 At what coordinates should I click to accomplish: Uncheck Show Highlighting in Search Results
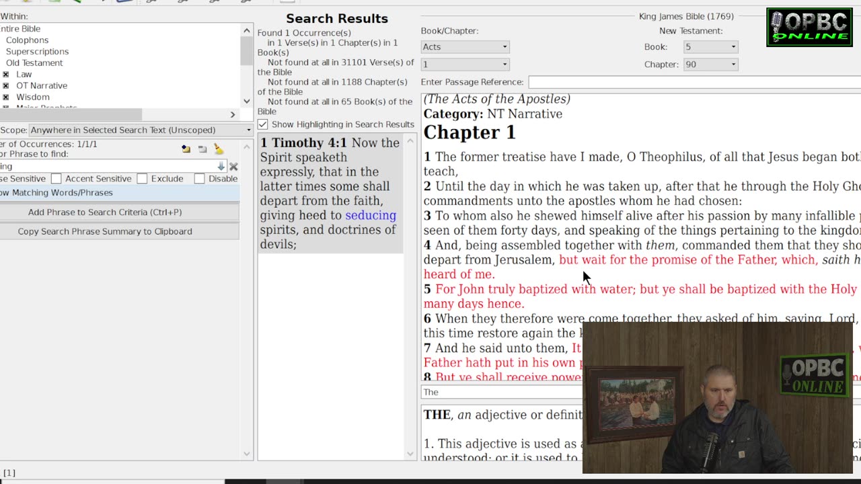[x=263, y=124]
